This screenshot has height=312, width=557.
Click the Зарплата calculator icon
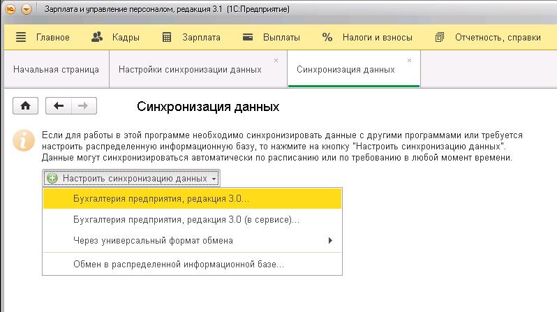tap(167, 37)
